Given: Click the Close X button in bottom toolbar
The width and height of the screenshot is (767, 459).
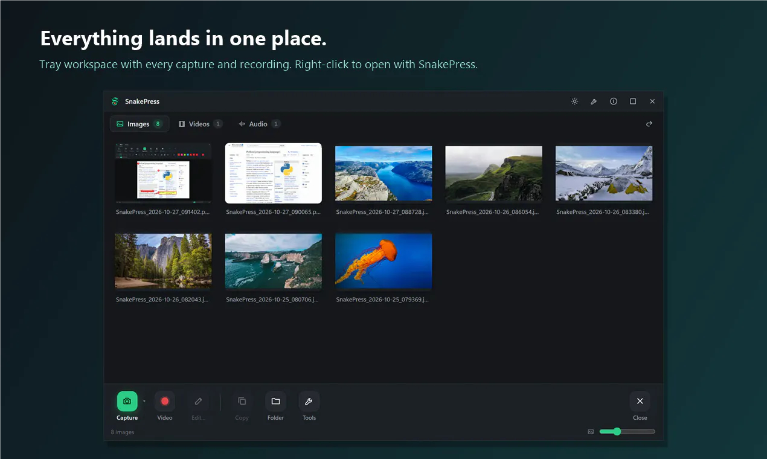Looking at the screenshot, I should 640,401.
